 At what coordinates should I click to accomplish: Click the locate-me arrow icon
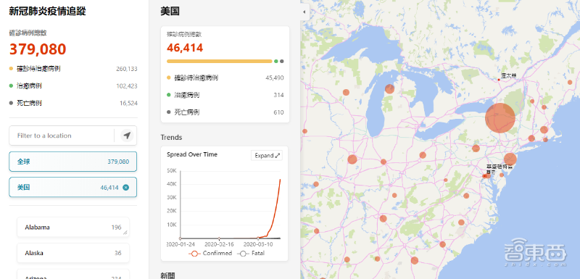coord(127,136)
